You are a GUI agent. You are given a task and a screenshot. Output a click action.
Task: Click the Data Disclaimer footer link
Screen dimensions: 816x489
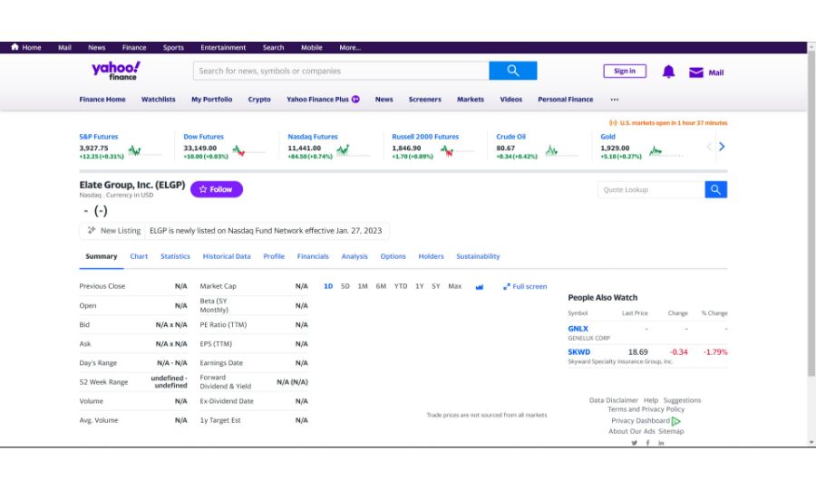coord(614,400)
